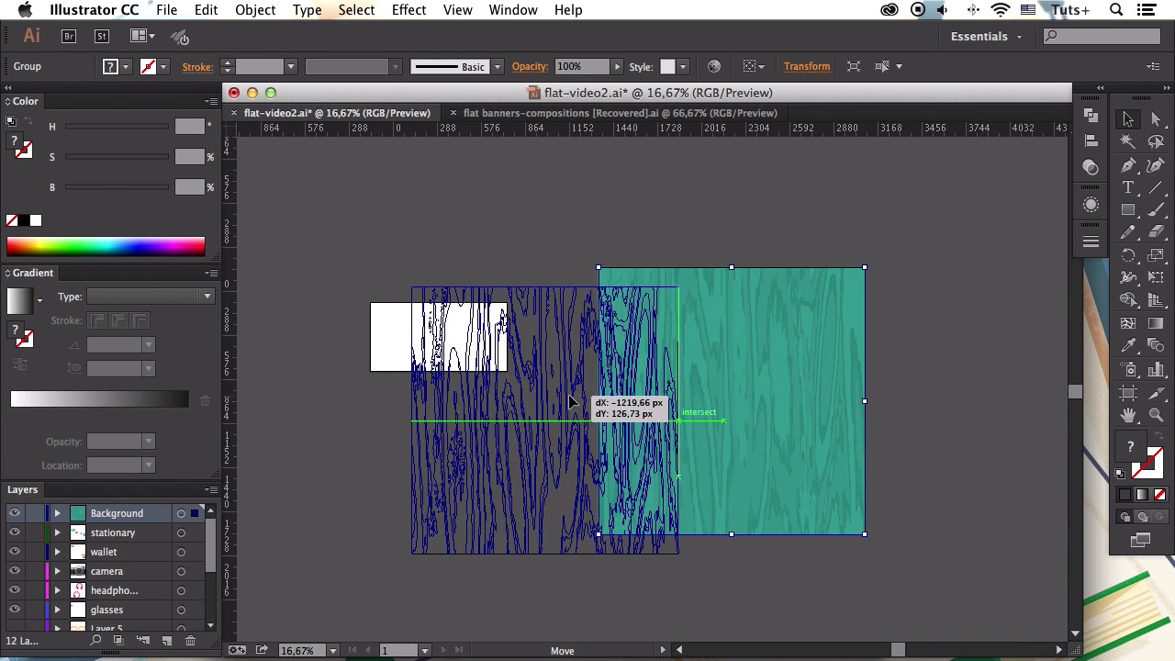1175x661 pixels.
Task: Select the Line Segment tool
Action: click(1156, 187)
